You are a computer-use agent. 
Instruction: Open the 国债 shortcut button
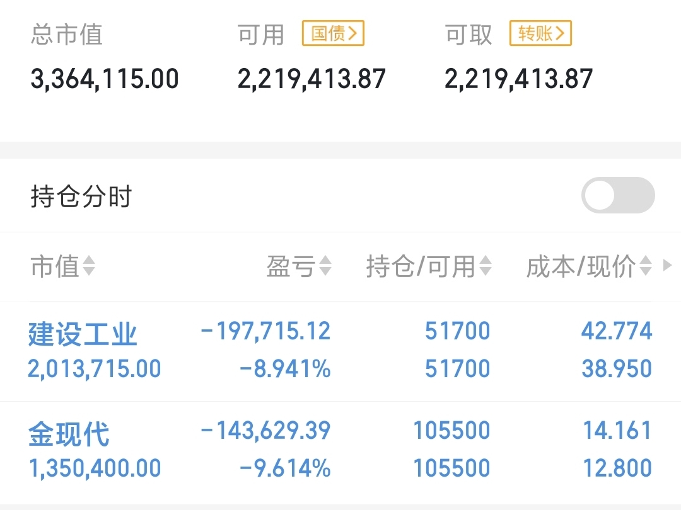point(333,33)
